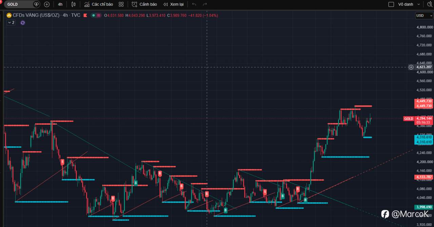434x227 pixels.
Task: Collapse the indicator legend showing 2
Action: (11, 22)
